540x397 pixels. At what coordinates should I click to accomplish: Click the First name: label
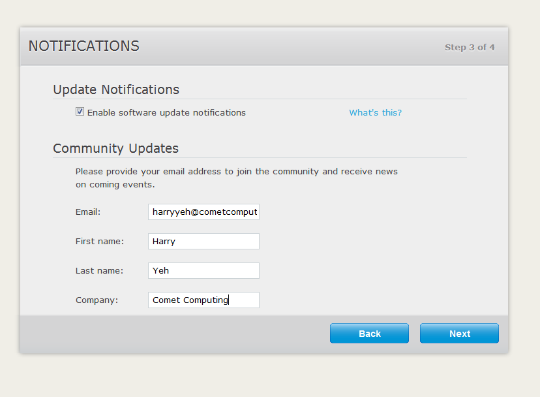[100, 241]
